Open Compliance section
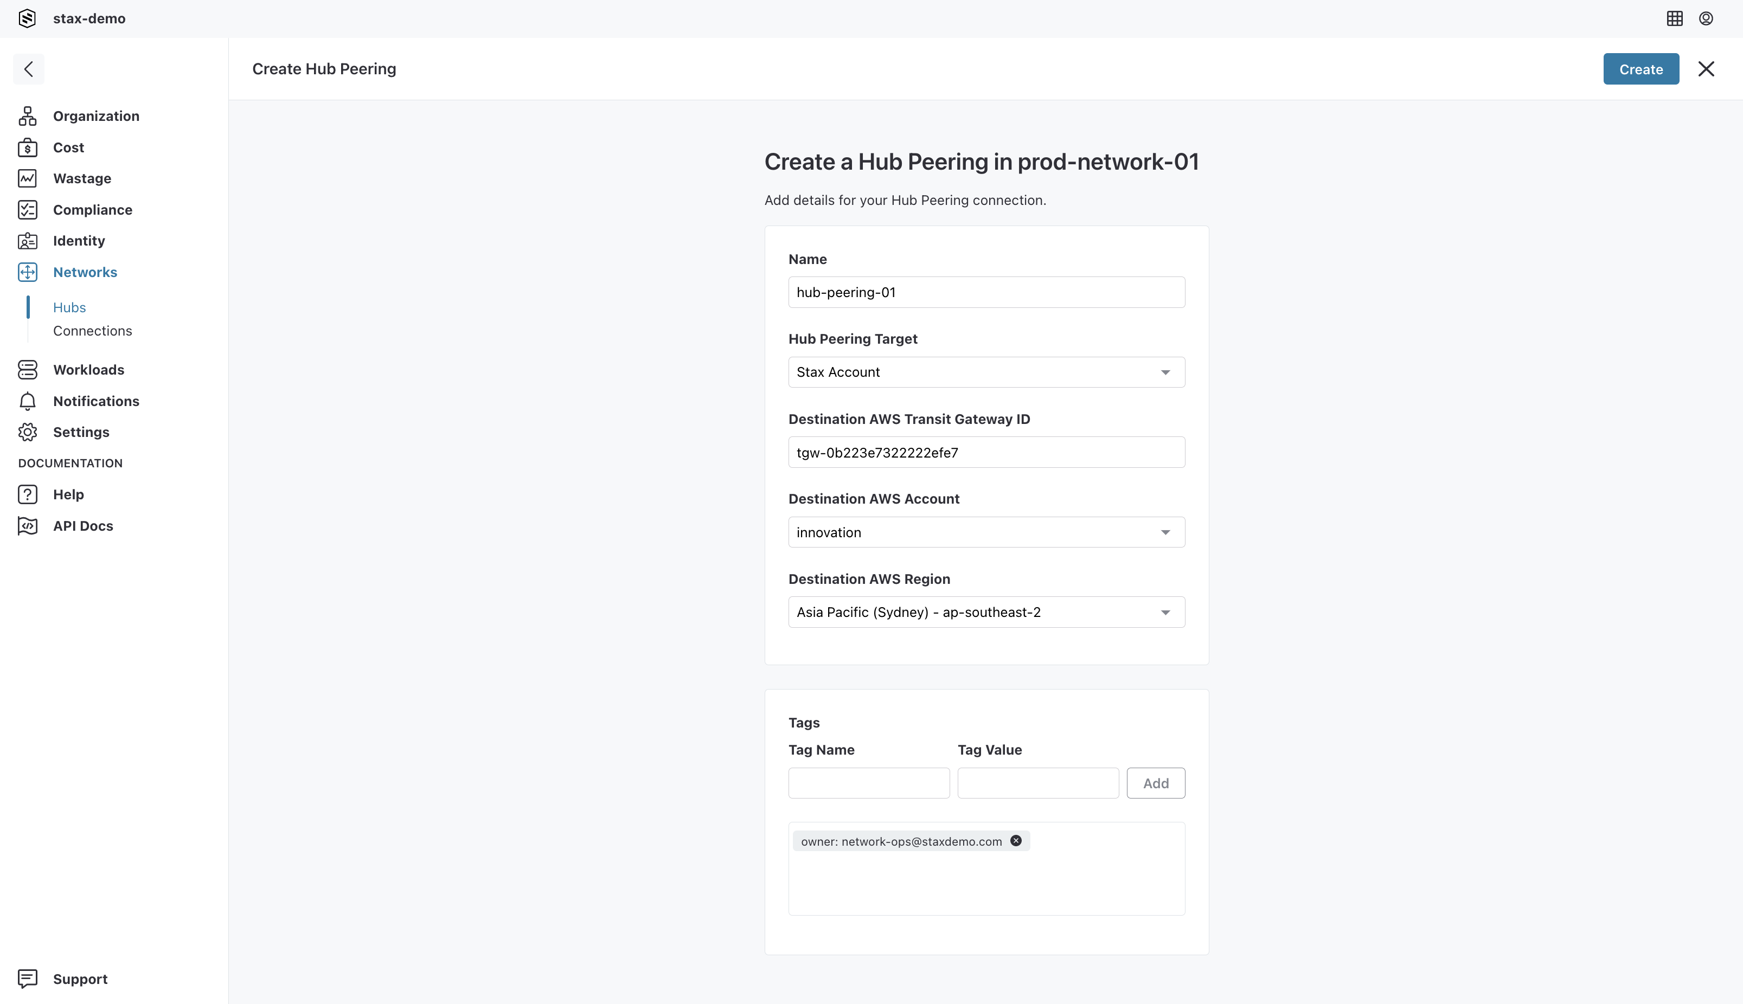Image resolution: width=1743 pixels, height=1004 pixels. (x=92, y=210)
